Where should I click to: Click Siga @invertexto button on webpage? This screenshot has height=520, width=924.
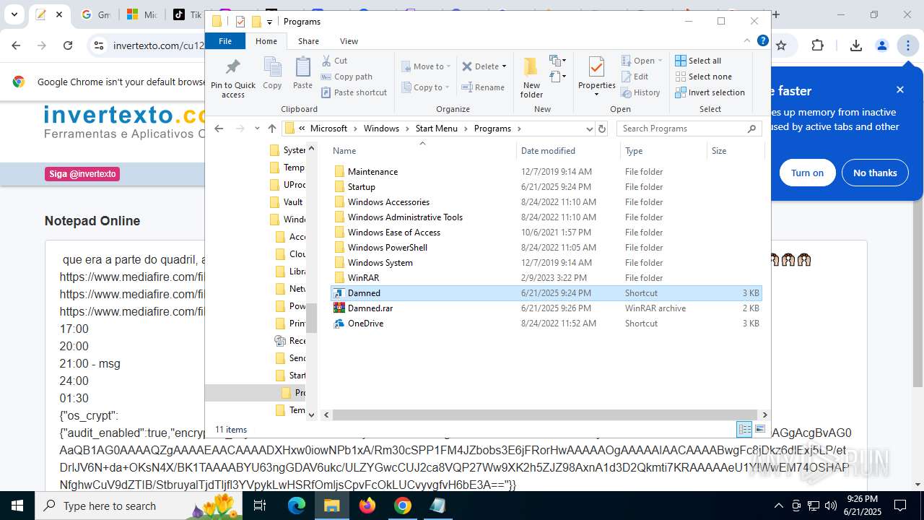pos(82,174)
